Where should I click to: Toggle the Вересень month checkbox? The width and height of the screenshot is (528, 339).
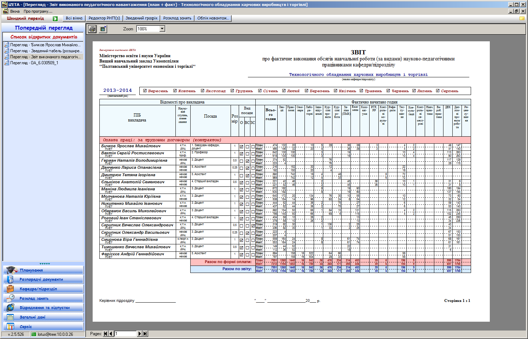tap(145, 91)
